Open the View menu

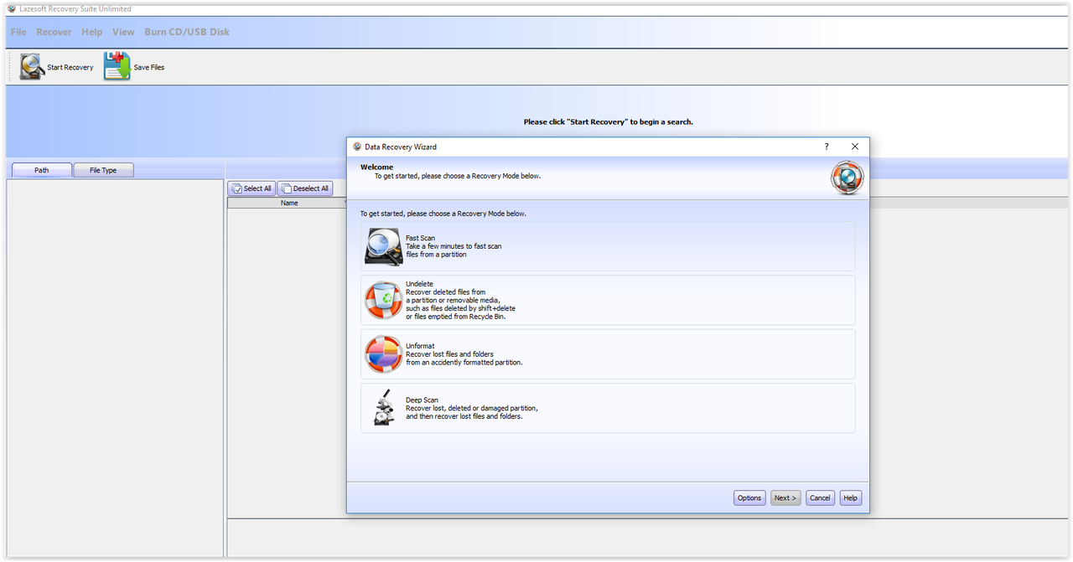pos(123,32)
